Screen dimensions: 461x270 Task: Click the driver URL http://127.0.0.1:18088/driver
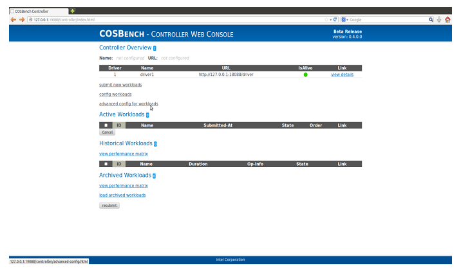(x=226, y=75)
